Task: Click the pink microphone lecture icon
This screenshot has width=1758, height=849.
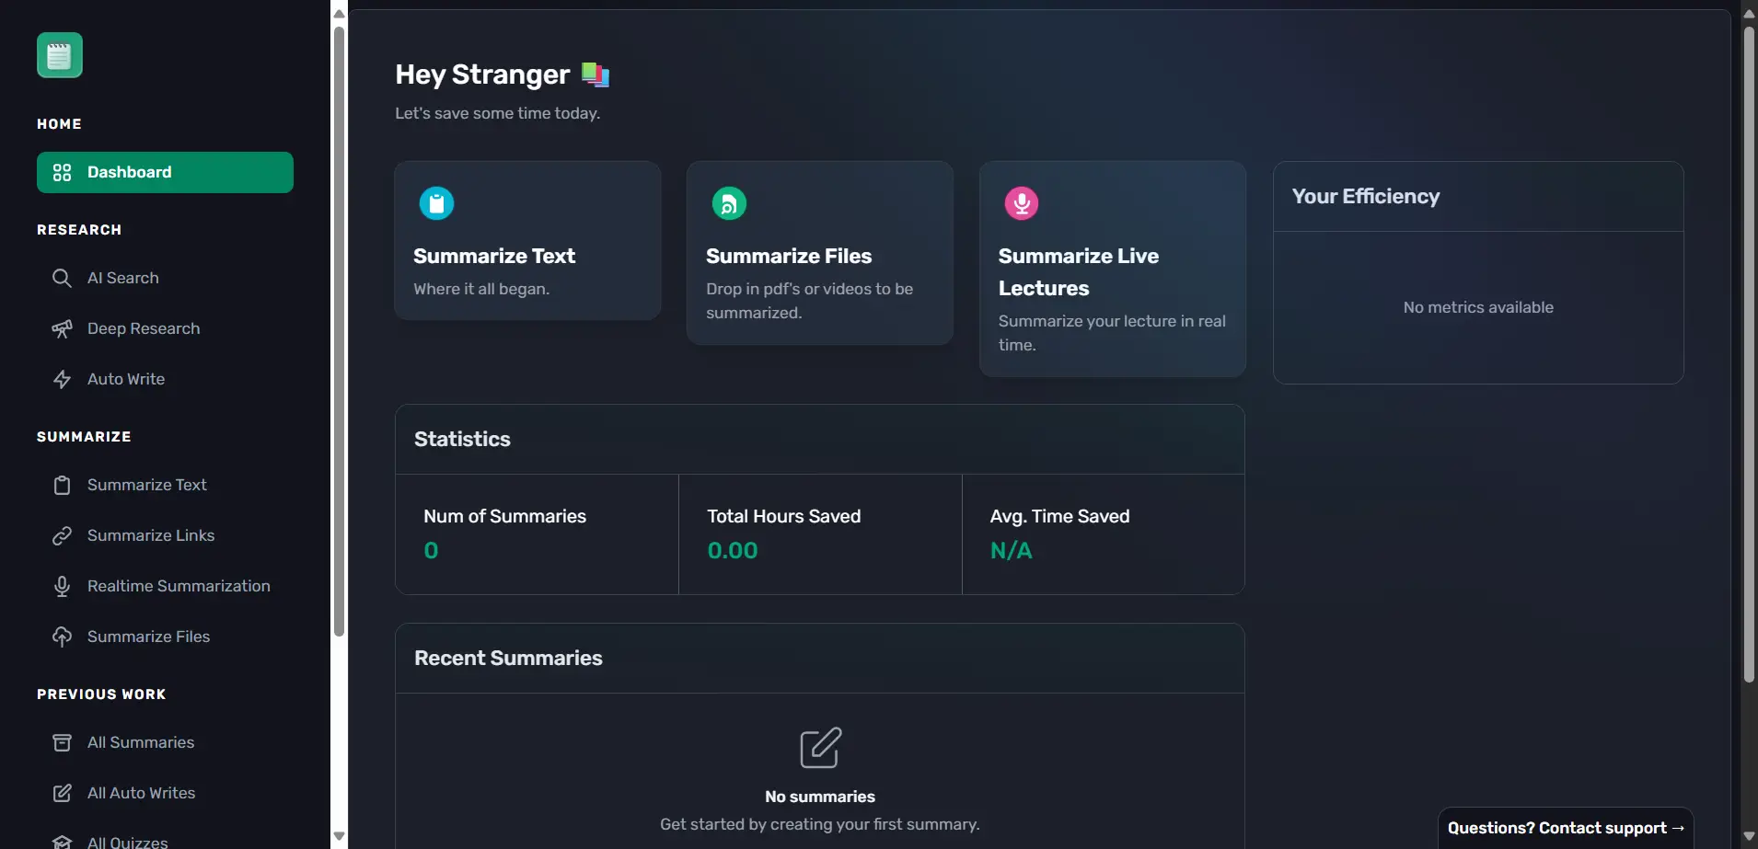Action: point(1021,203)
